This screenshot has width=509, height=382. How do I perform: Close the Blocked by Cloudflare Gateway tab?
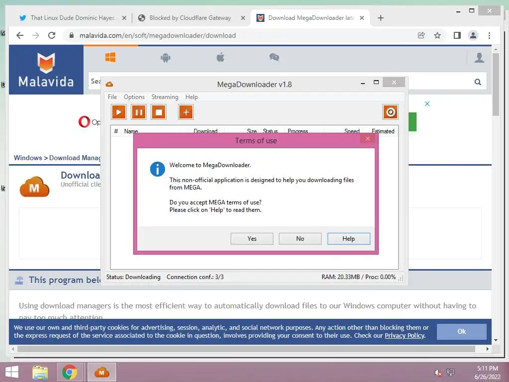point(243,18)
